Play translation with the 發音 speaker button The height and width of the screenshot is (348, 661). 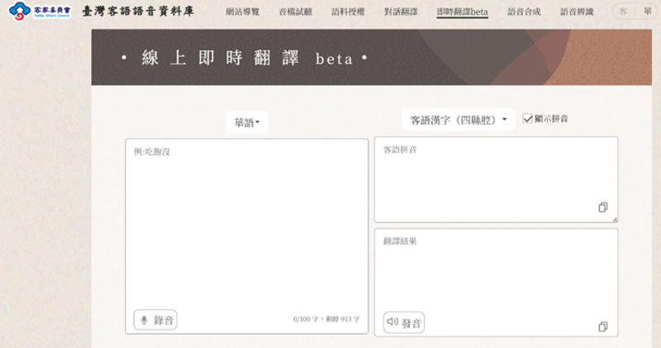pos(403,322)
